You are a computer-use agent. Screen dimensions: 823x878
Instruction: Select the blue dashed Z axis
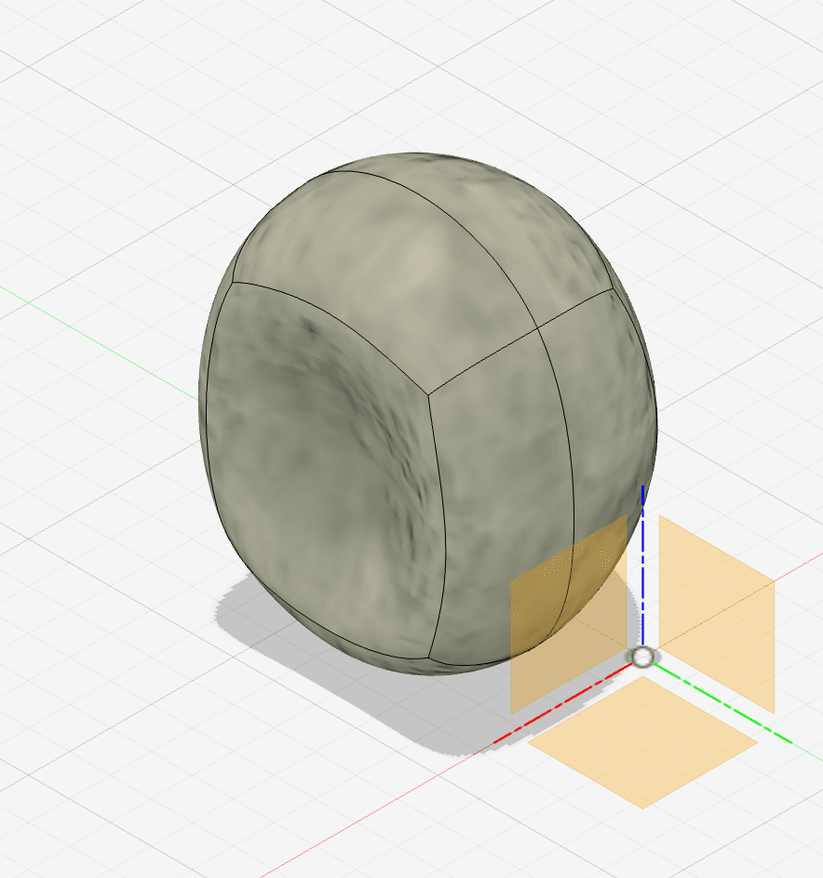coord(642,565)
